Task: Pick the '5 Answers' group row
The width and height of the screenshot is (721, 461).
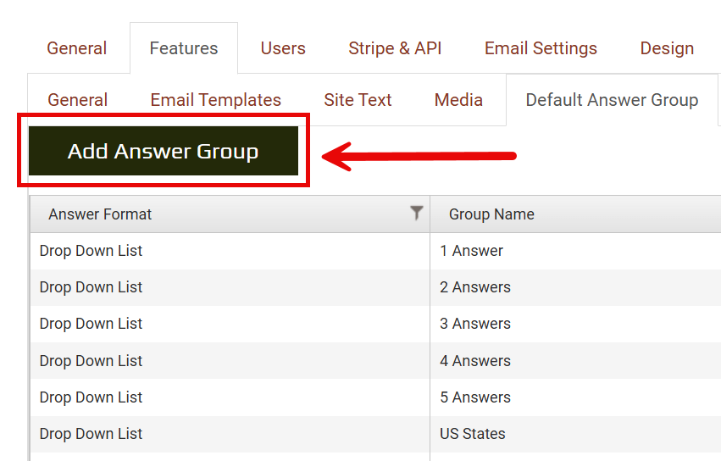Action: tap(474, 397)
